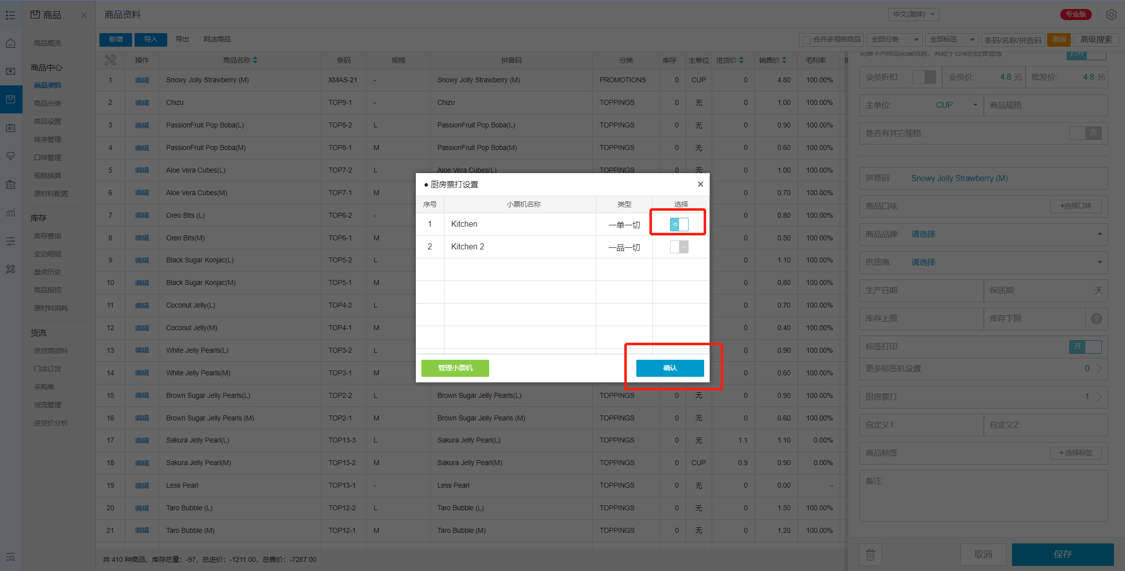This screenshot has height=571, width=1125.
Task: Close the kitchen print settings dialog
Action: tap(700, 184)
